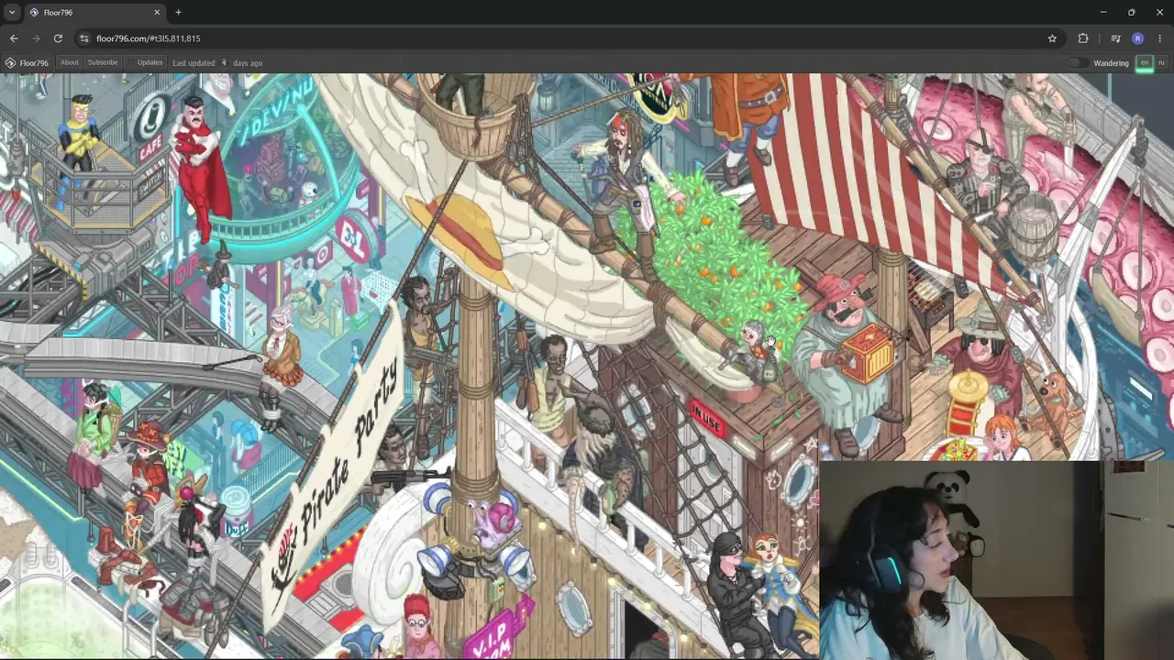Open the Chrome three-dot menu

coord(1159,38)
